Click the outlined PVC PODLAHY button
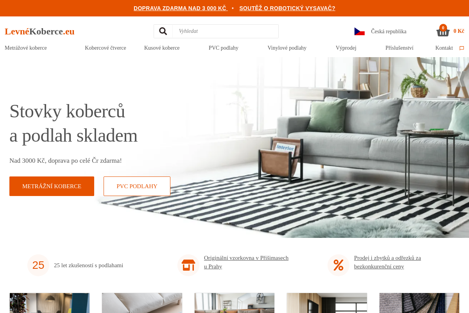Image resolution: width=469 pixels, height=313 pixels. click(137, 186)
